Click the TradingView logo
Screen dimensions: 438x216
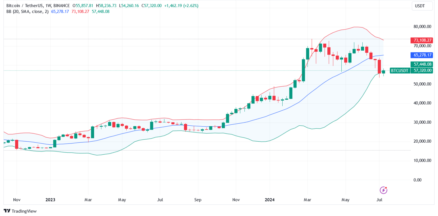(20, 211)
